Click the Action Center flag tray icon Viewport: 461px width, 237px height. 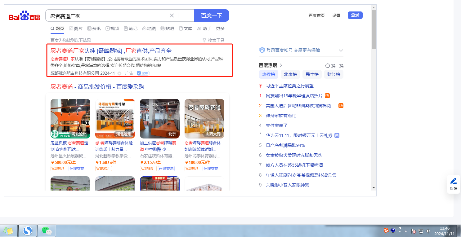point(414,231)
